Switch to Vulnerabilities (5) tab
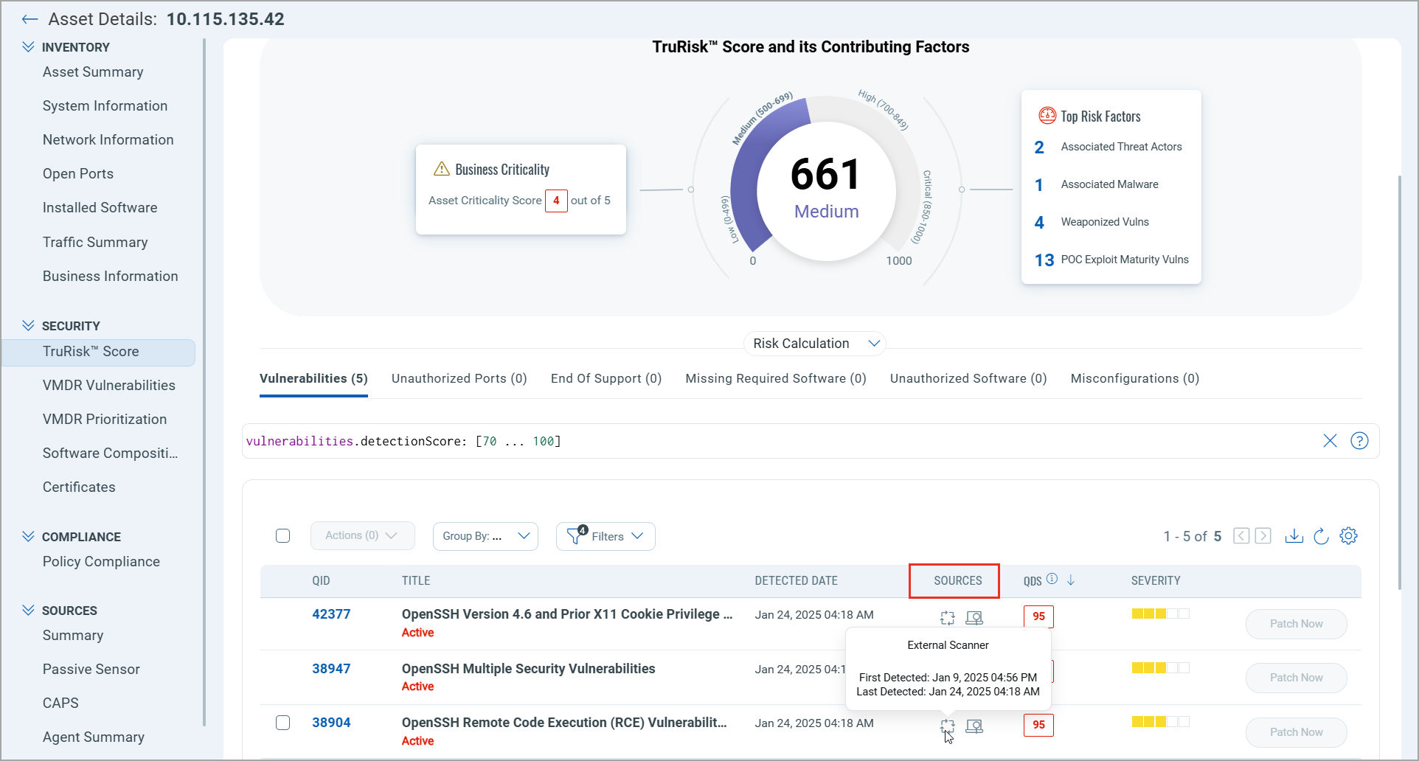1419x761 pixels. pos(313,378)
